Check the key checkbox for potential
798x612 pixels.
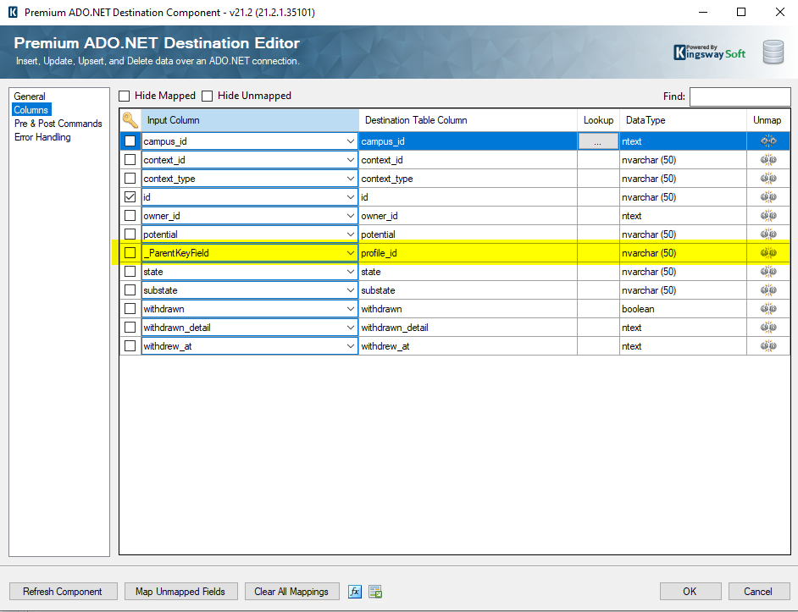click(130, 234)
